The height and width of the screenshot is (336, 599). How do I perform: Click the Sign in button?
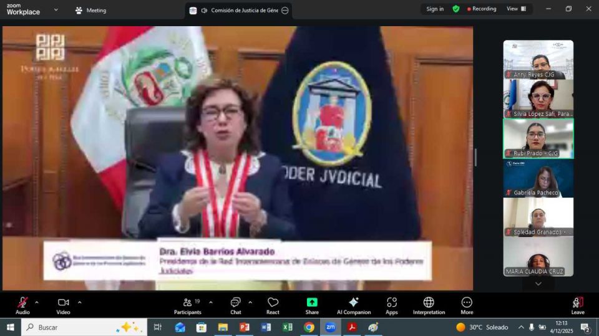[x=435, y=9]
